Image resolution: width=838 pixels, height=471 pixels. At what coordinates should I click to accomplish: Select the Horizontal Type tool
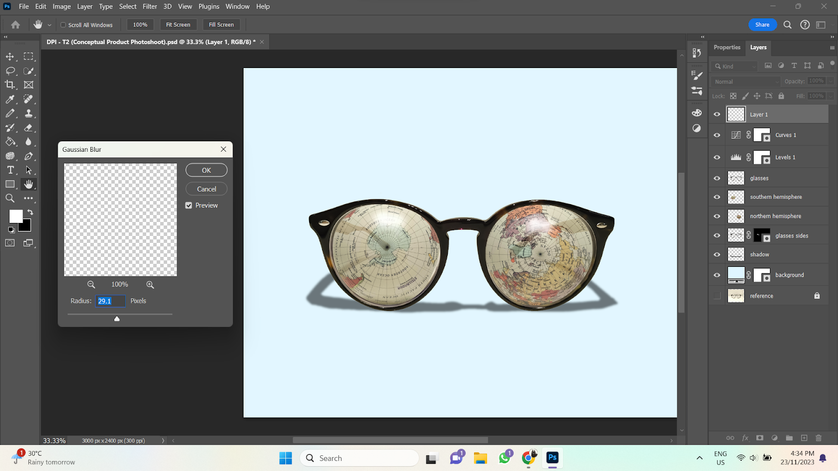(10, 170)
